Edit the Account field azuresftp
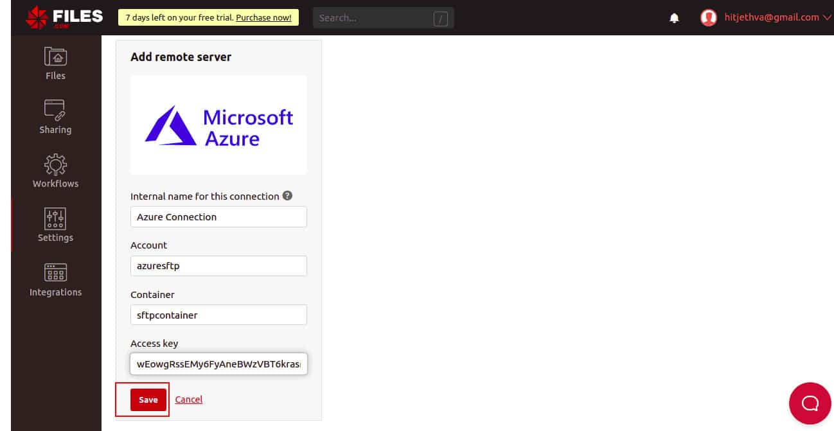Viewport: 834px width, 431px height. click(218, 266)
